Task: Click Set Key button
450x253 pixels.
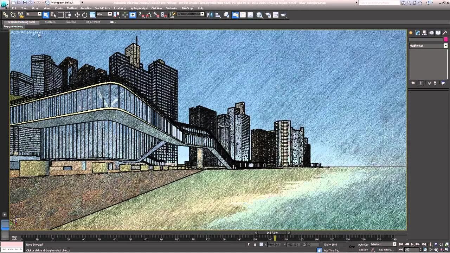Action: (363, 250)
